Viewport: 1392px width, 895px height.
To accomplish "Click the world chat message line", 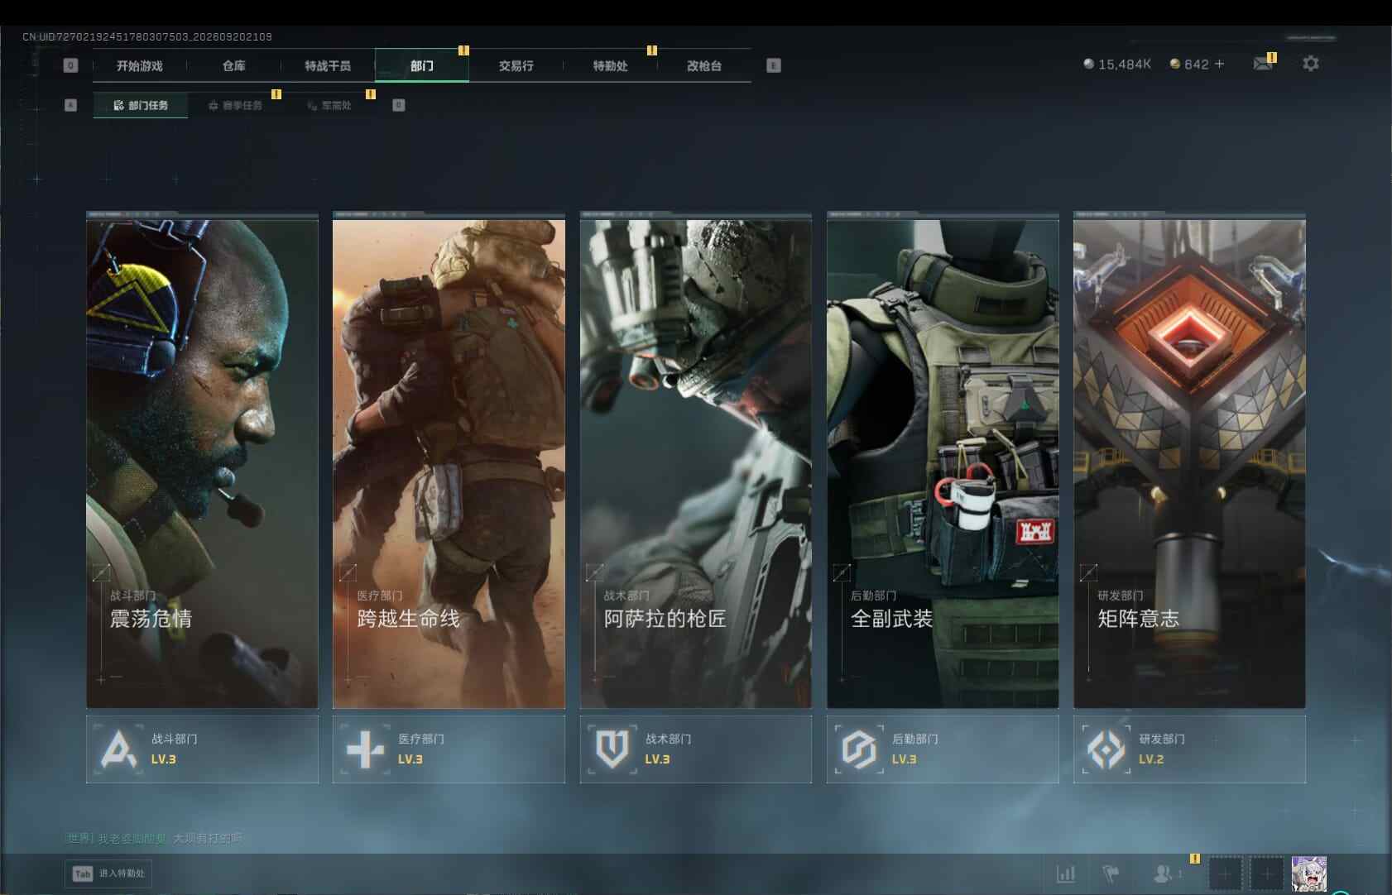I will (154, 839).
